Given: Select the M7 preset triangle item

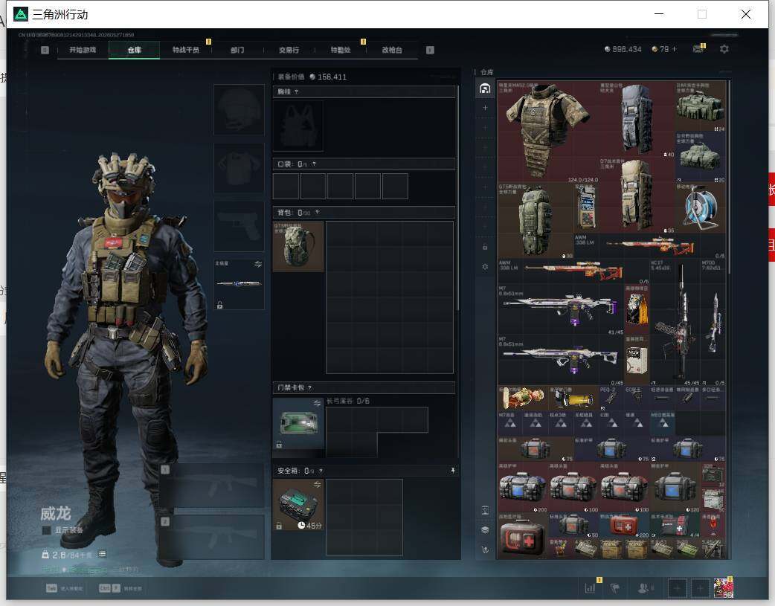Looking at the screenshot, I should pos(510,423).
